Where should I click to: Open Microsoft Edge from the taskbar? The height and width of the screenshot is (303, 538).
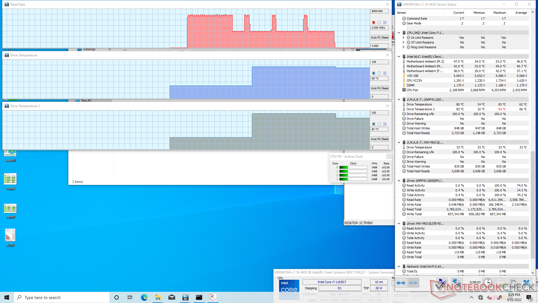click(144, 297)
